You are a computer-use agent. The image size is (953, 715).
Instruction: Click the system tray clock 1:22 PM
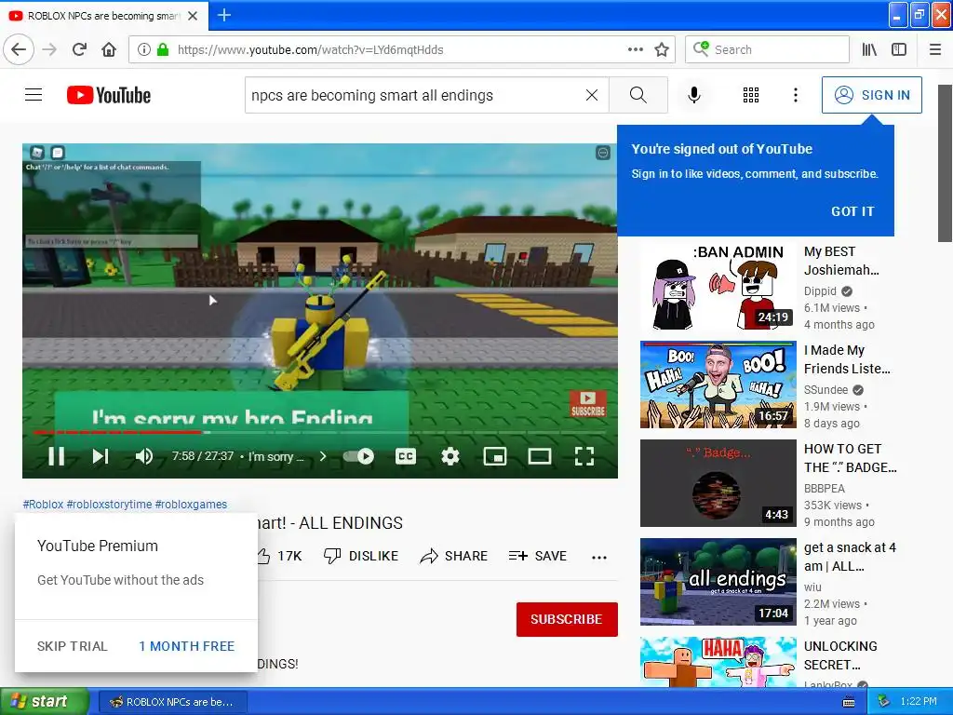[x=918, y=701]
